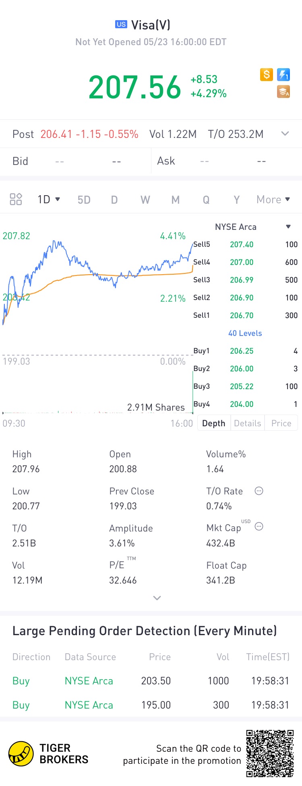Tap the US market flag badge
Viewport: 302px width, 786px height.
(x=121, y=25)
